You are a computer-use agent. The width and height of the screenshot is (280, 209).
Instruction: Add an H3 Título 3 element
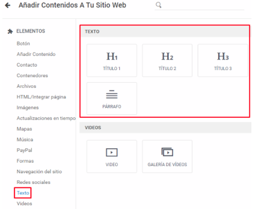[223, 60]
